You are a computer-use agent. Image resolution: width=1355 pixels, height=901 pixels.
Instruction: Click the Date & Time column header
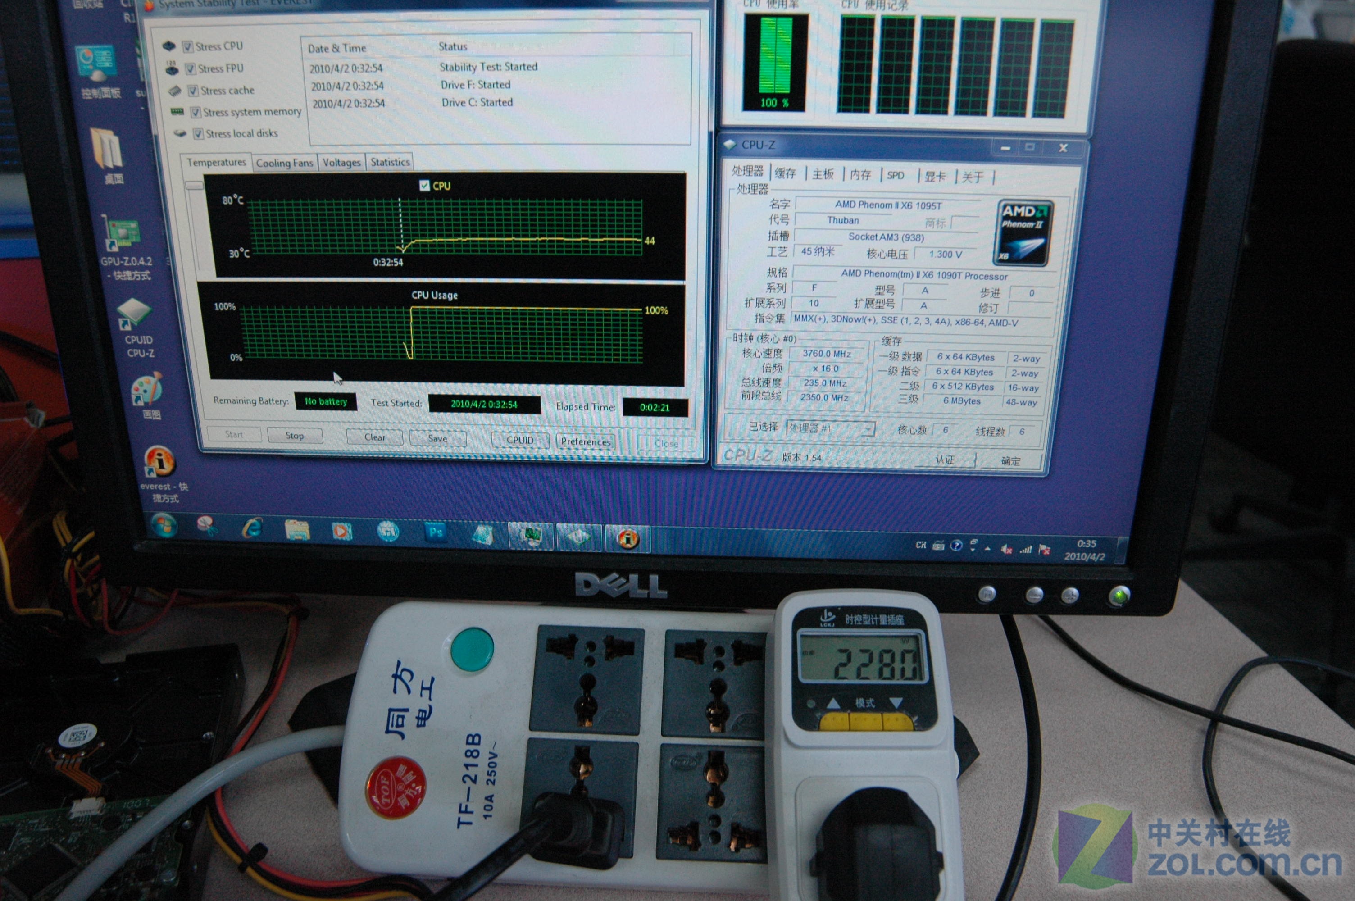point(336,49)
